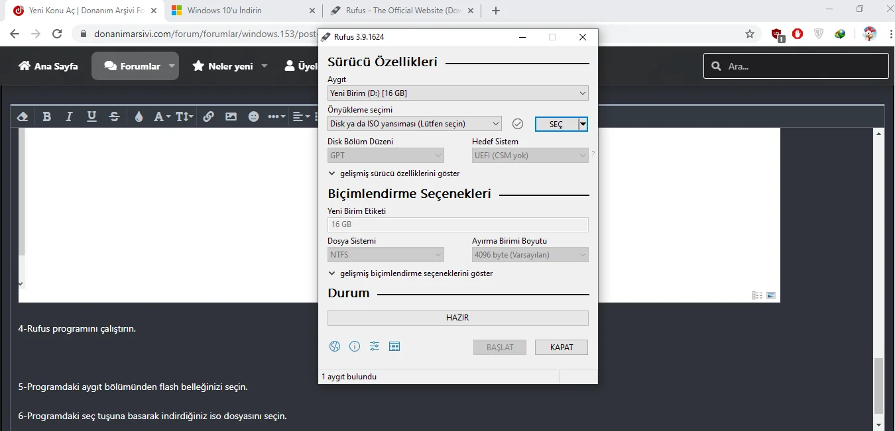The height and width of the screenshot is (431, 895).
Task: Open the smiley emoji picker icon
Action: 253,117
